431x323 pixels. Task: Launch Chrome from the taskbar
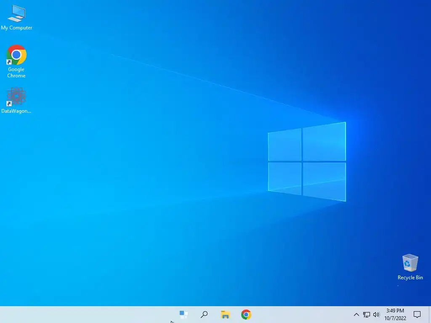tap(246, 315)
